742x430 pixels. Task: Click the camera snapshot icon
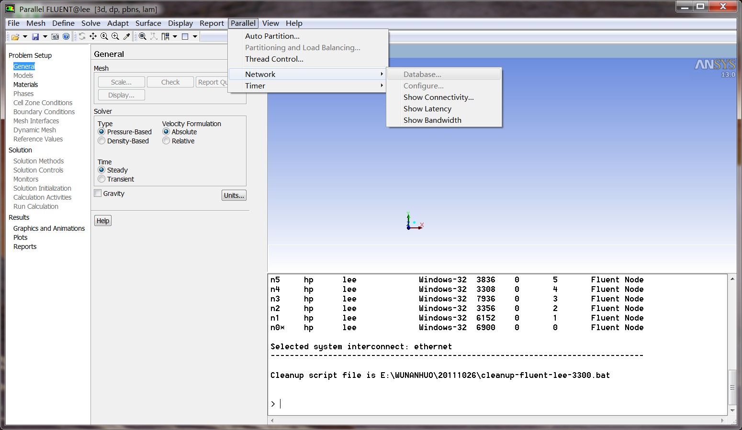(55, 37)
